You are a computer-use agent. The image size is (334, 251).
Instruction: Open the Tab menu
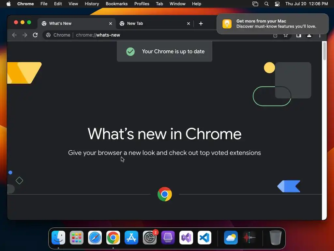click(159, 4)
